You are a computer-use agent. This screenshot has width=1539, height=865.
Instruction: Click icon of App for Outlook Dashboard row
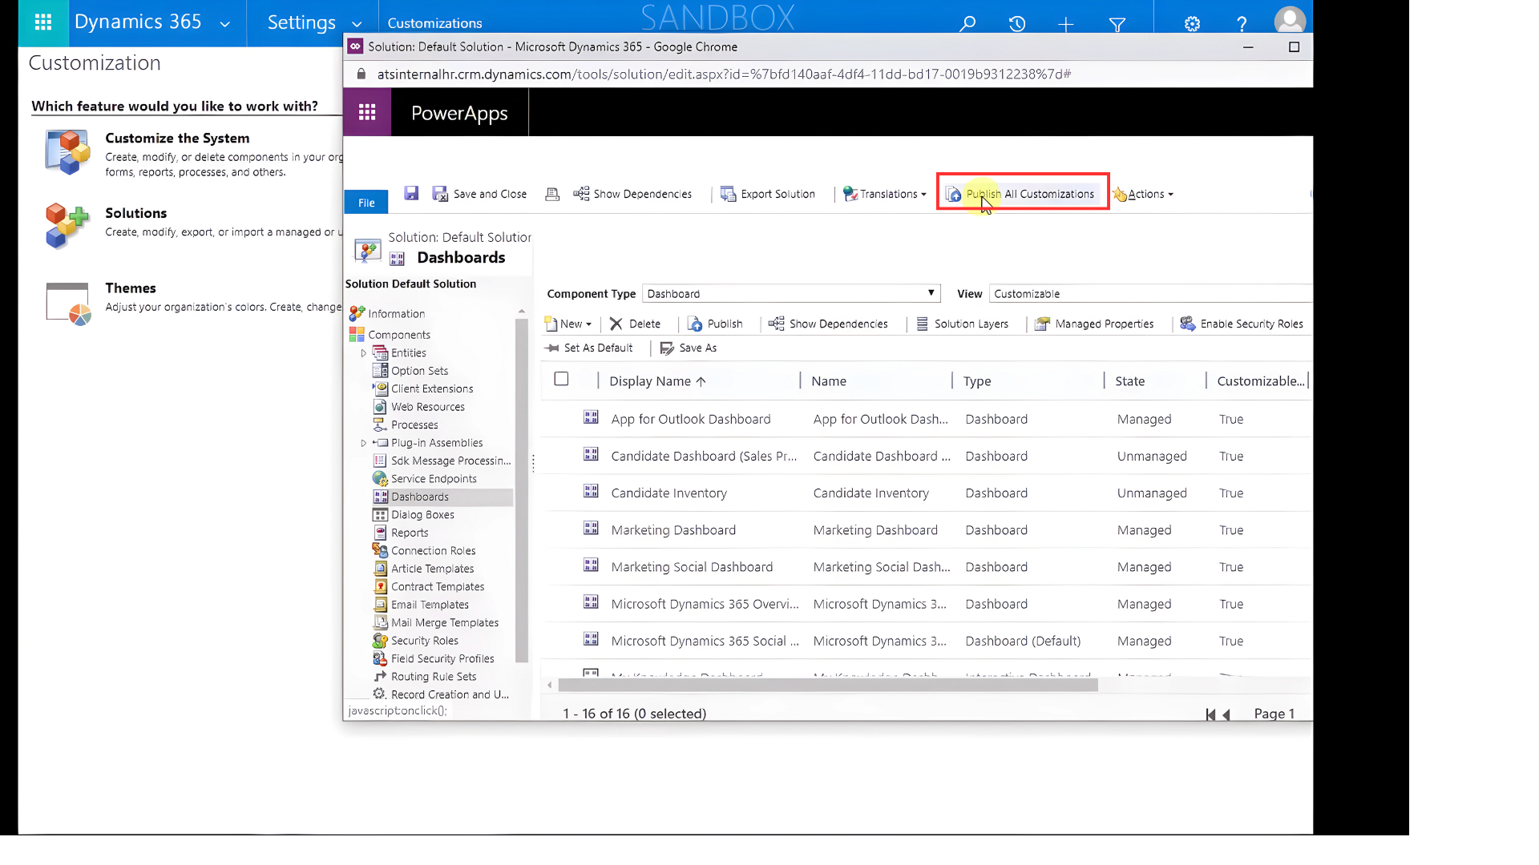click(591, 417)
